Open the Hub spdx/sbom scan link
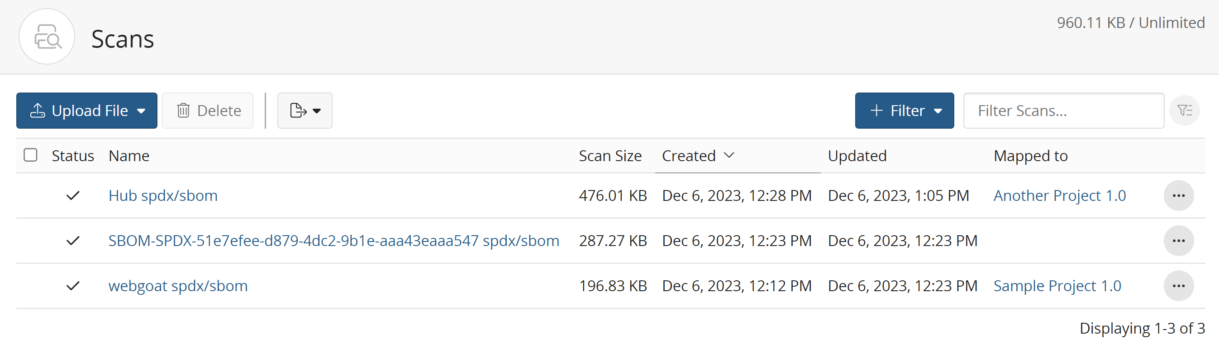This screenshot has height=344, width=1219. pyautogui.click(x=163, y=196)
